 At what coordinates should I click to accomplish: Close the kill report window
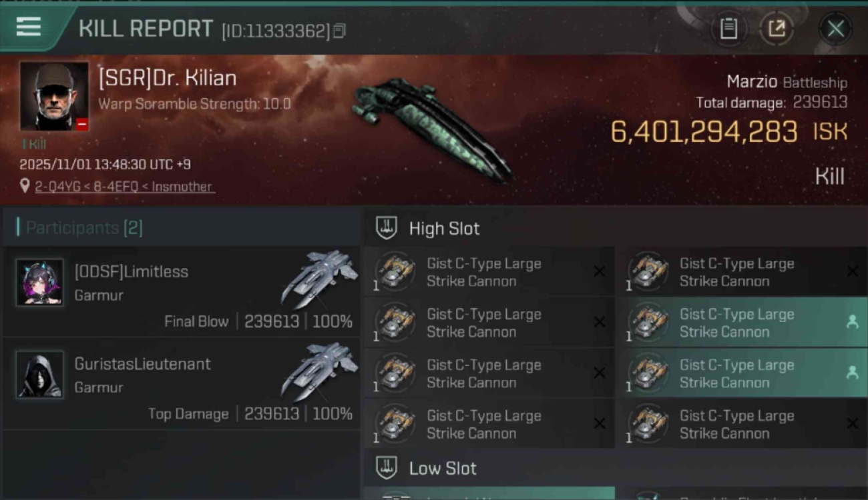pyautogui.click(x=835, y=29)
